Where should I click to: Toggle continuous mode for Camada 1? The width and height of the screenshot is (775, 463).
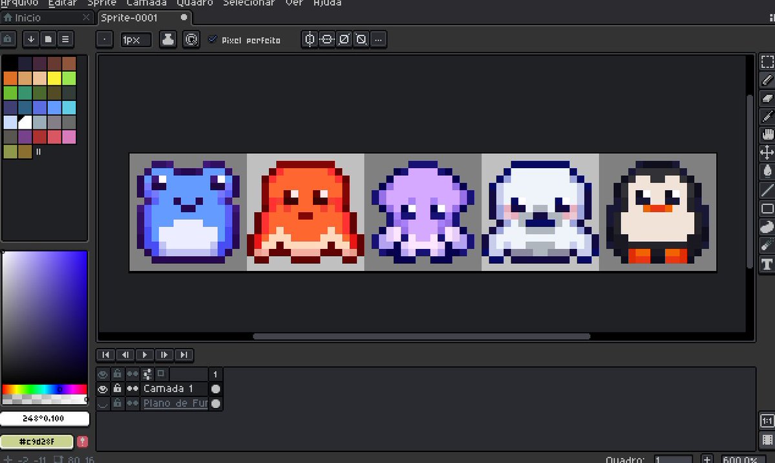pos(132,389)
